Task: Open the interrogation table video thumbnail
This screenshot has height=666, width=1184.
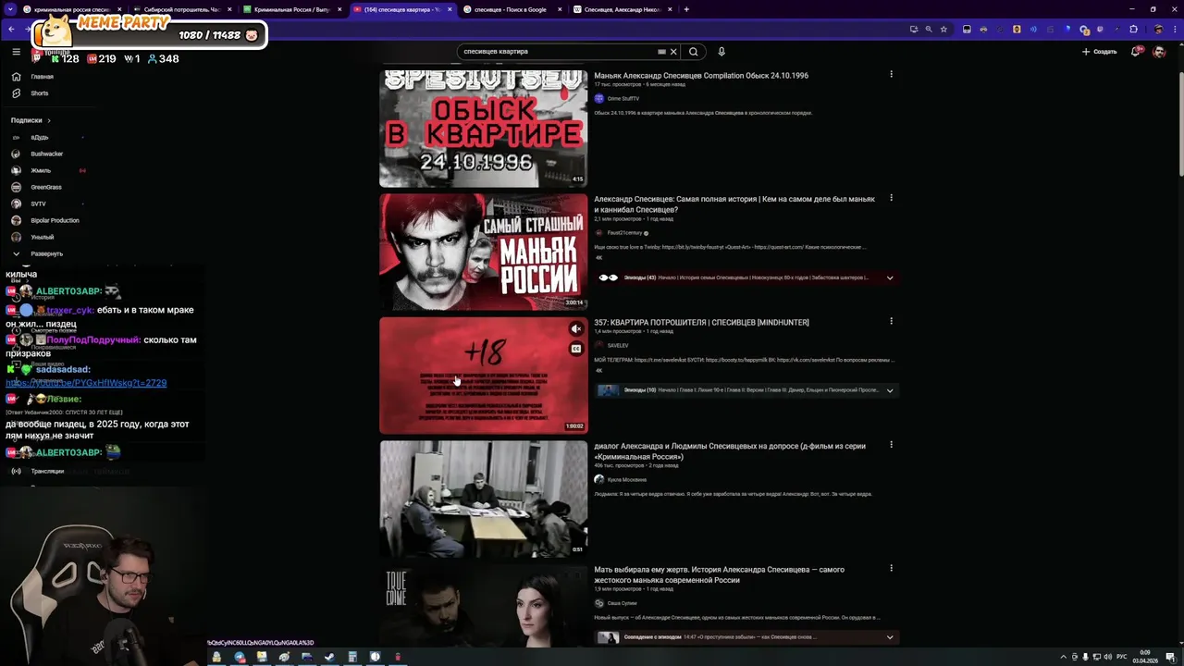Action: tap(483, 499)
